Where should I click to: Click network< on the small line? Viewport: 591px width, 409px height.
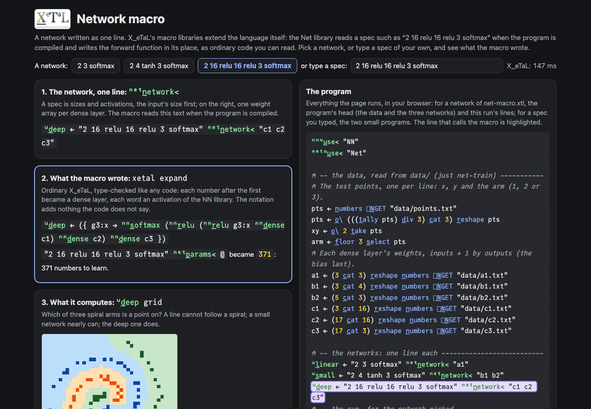tap(450, 375)
